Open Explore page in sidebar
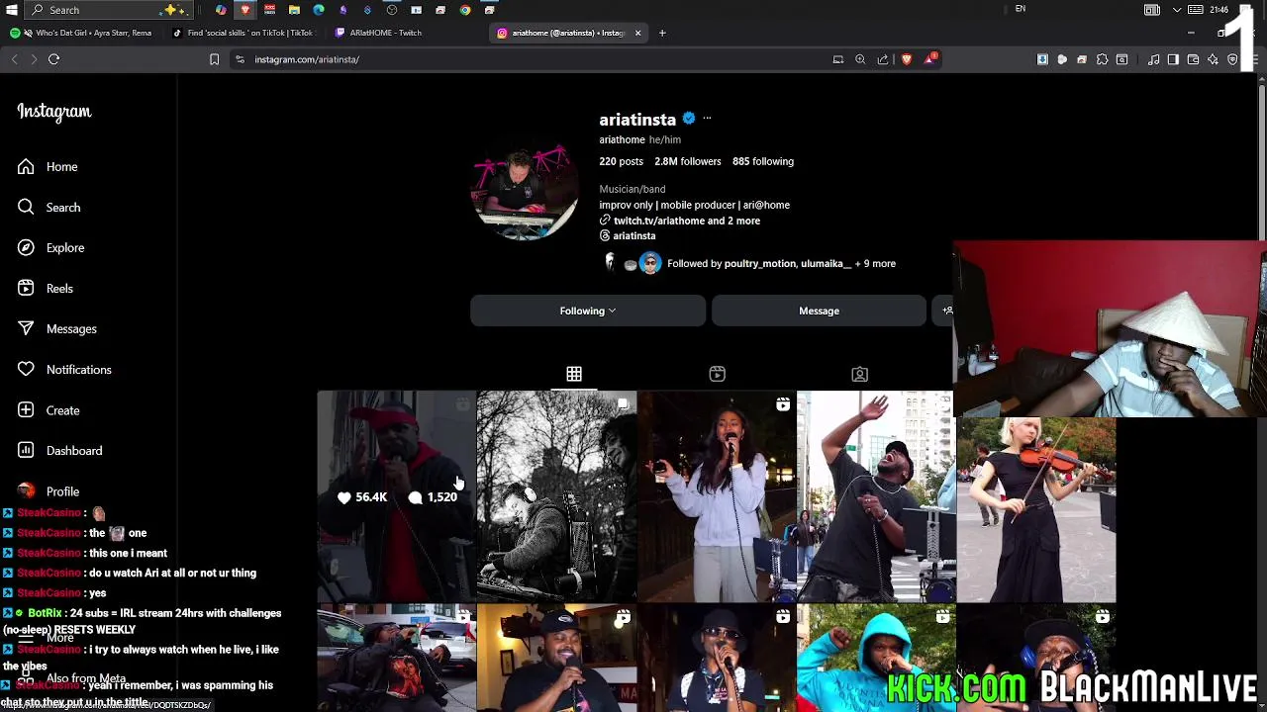This screenshot has height=712, width=1267. [x=50, y=247]
